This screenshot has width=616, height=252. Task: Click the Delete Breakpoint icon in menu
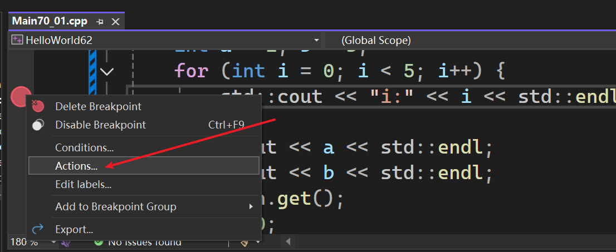click(x=38, y=106)
